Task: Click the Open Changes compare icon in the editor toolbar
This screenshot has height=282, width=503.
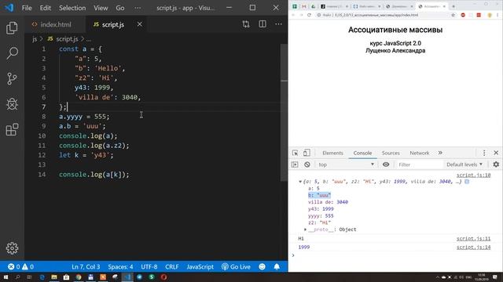Action: pyautogui.click(x=246, y=24)
